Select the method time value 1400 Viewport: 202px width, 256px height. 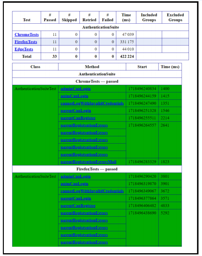coord(165,89)
